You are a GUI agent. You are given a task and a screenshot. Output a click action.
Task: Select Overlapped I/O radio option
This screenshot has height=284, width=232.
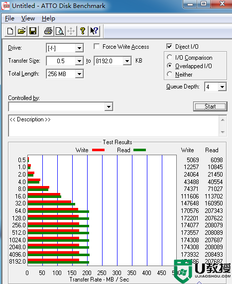point(169,66)
